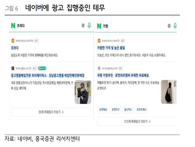
Task: Click the Naver N logo beside 가방
Action: [x=99, y=26]
